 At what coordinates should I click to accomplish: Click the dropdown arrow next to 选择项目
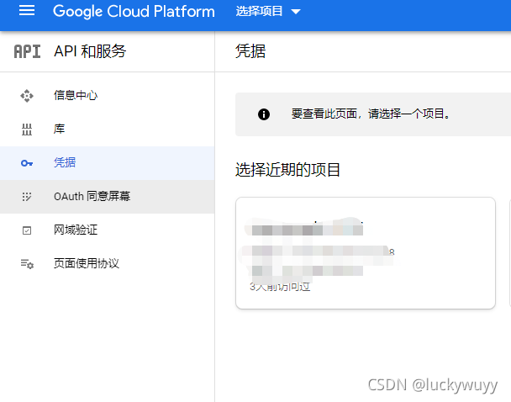(296, 12)
